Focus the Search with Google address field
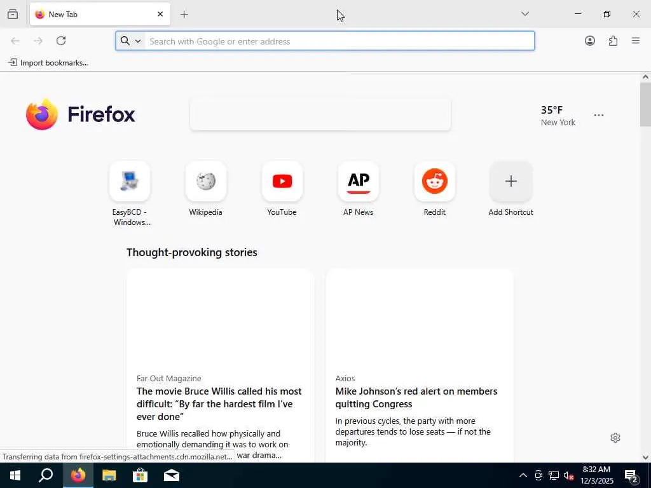Screen dimensions: 651x488 coord(325,41)
